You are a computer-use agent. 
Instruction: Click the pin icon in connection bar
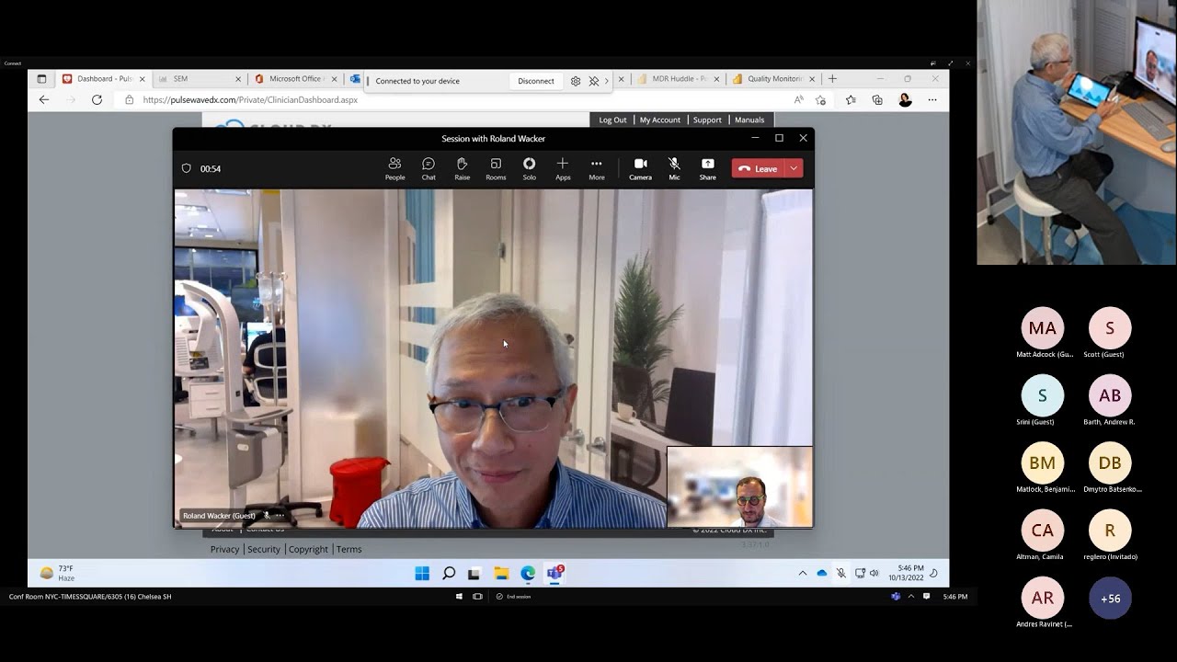point(593,81)
